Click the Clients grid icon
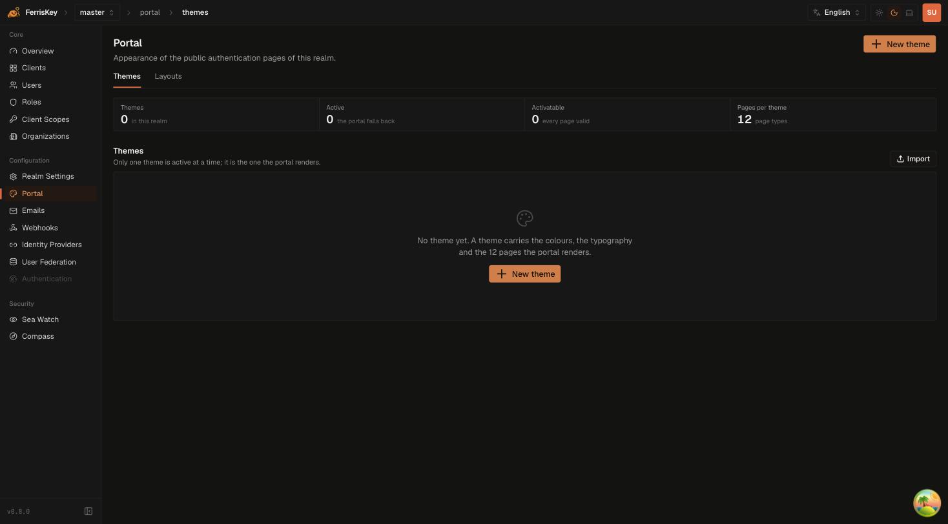Screen dimensions: 948x524 (x=13, y=68)
